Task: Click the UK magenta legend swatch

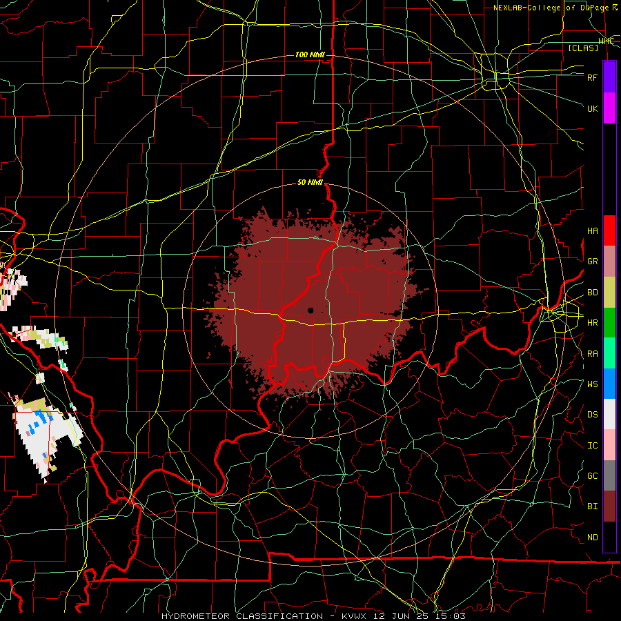Action: point(609,108)
